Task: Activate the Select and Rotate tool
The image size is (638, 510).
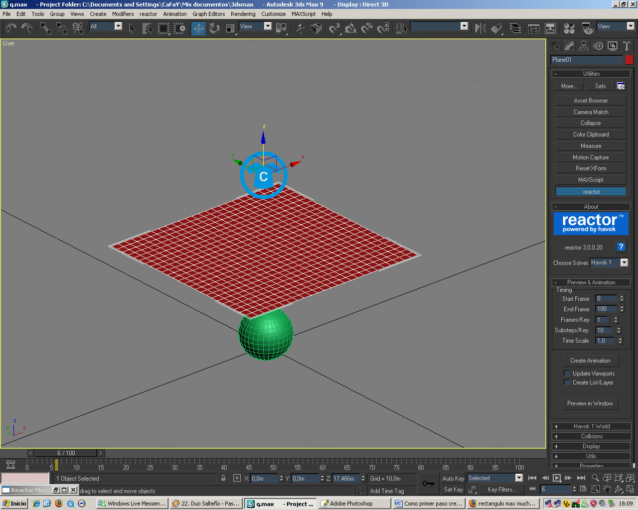Action: click(214, 28)
